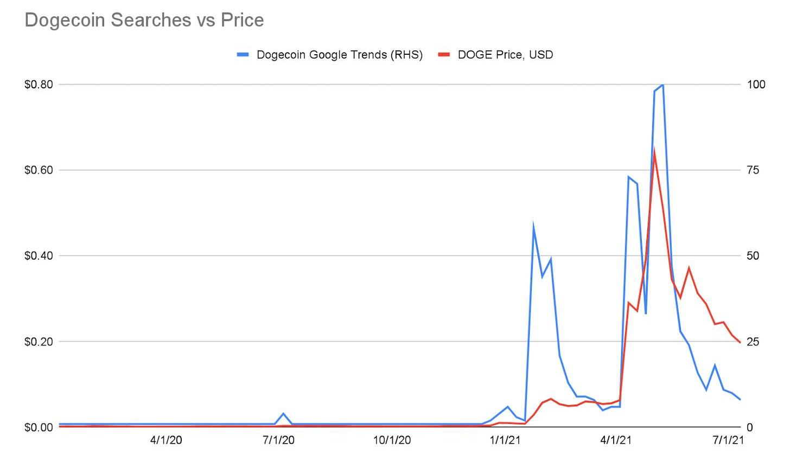This screenshot has height=455, width=790.
Task: Click the $0.40 left axis label
Action: pyautogui.click(x=38, y=256)
